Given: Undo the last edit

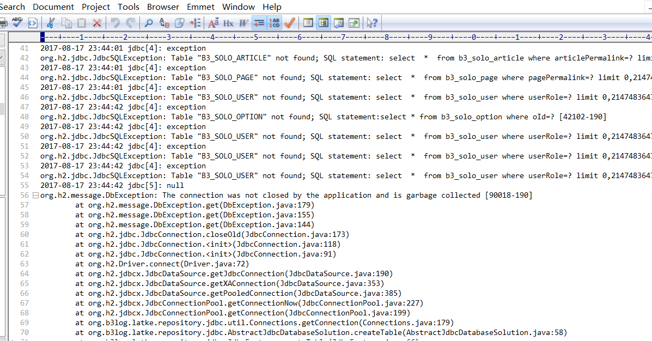Looking at the screenshot, I should (x=115, y=23).
